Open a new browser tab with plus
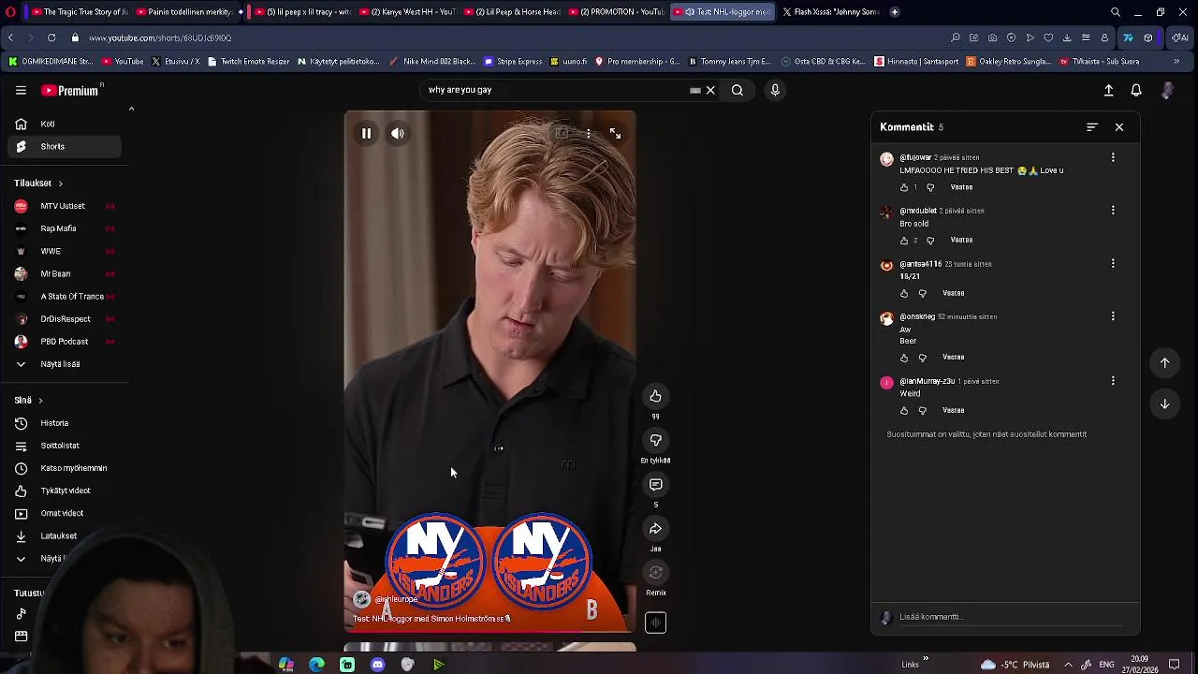The image size is (1198, 674). pos(895,12)
